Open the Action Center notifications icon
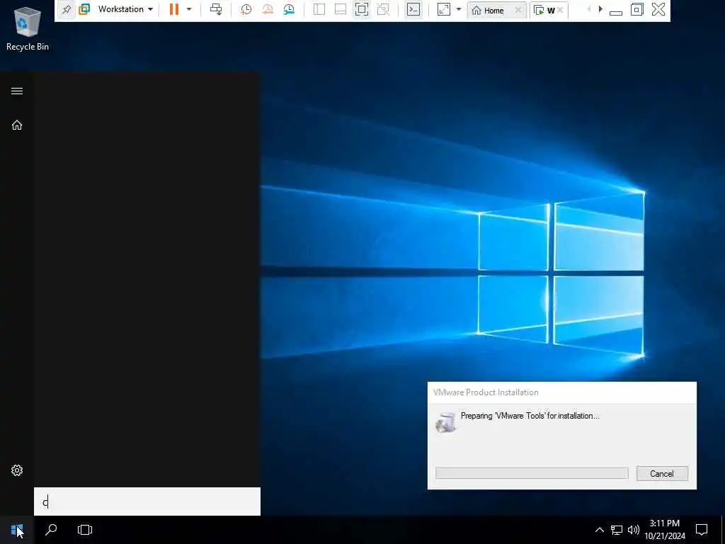The width and height of the screenshot is (725, 544). click(702, 530)
